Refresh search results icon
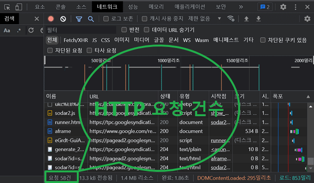This screenshot has width=314, height=183. click(31, 30)
